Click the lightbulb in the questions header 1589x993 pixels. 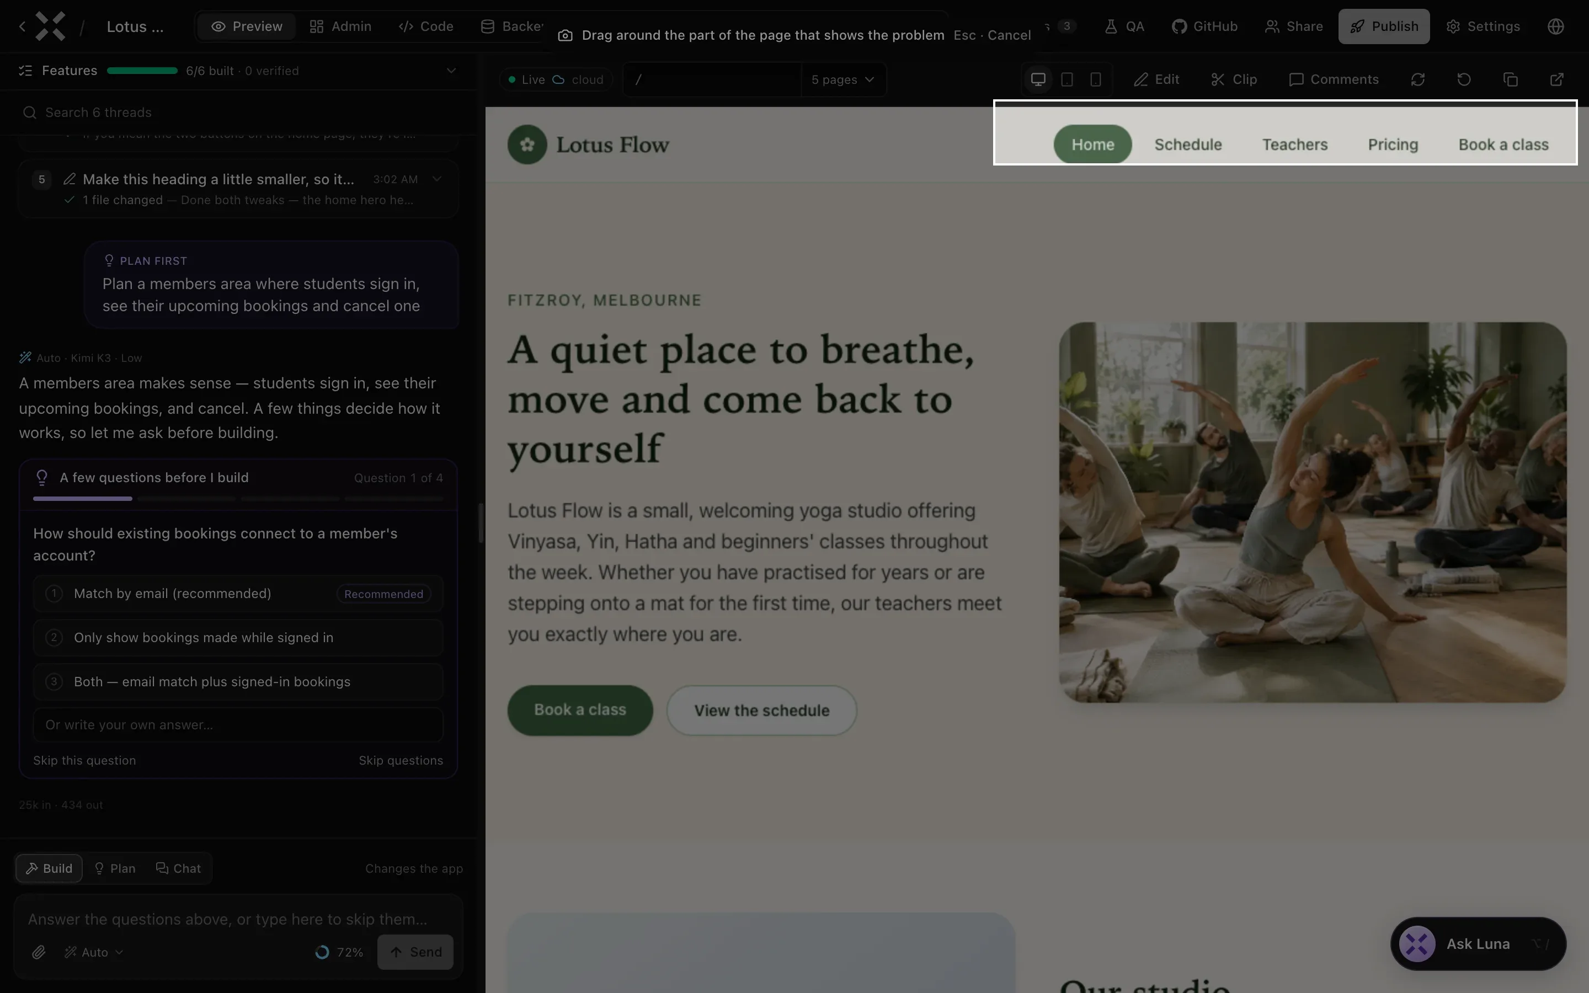tap(42, 477)
